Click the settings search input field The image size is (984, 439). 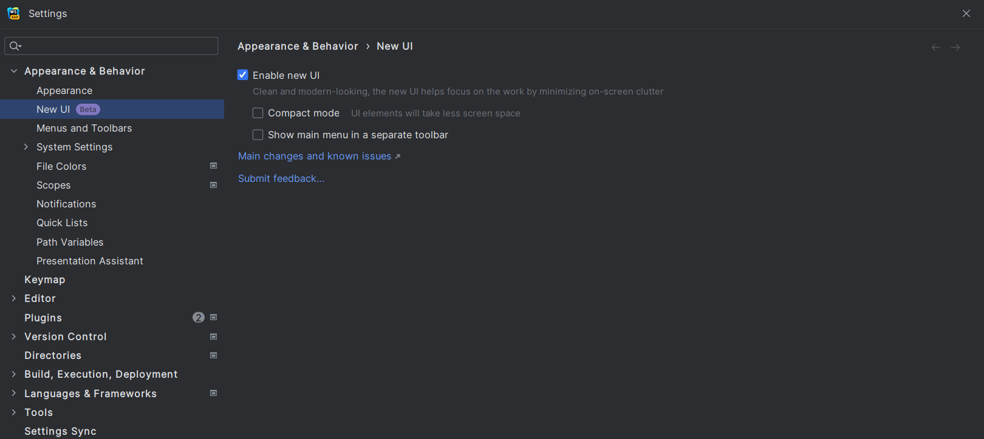(118, 46)
